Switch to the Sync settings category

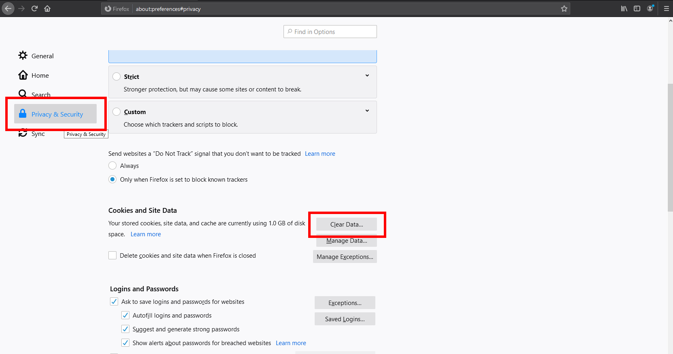(x=38, y=134)
